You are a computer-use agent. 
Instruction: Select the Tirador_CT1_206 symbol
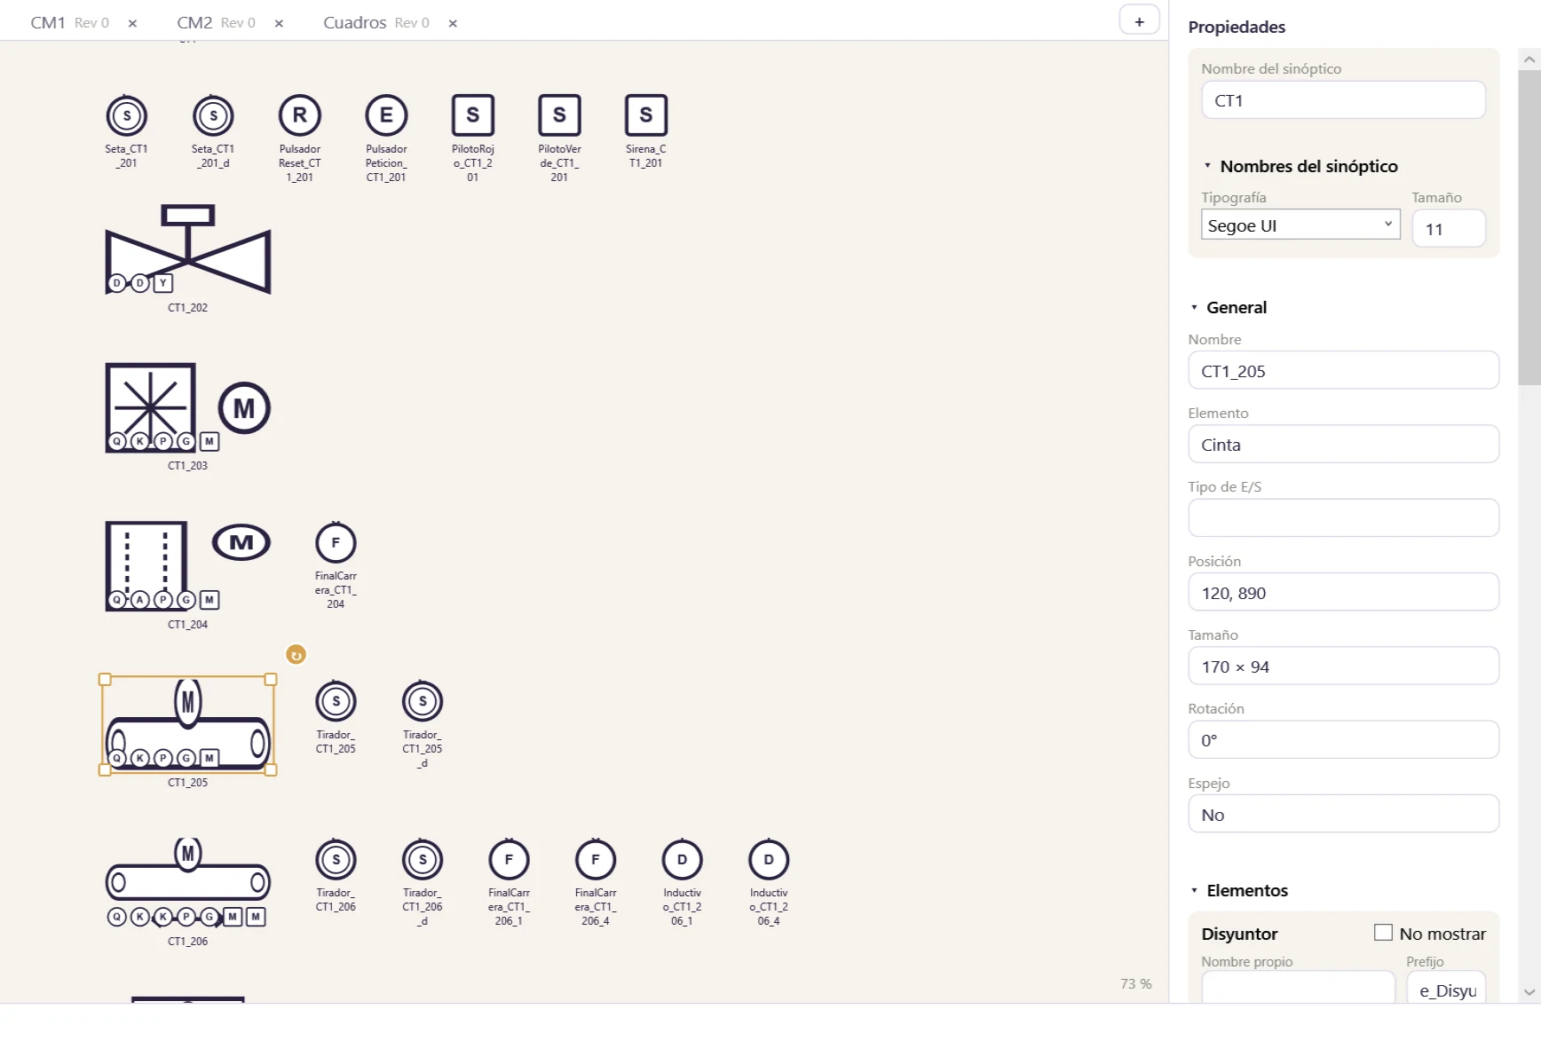click(x=336, y=859)
